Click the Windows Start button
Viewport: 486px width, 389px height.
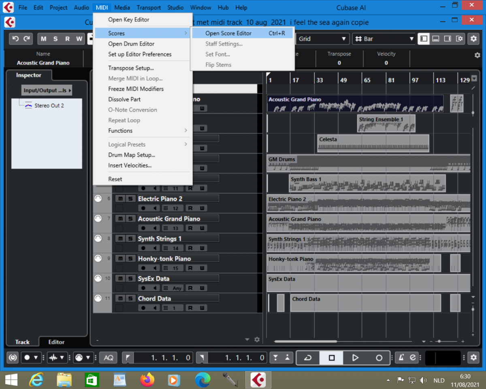[x=11, y=380]
